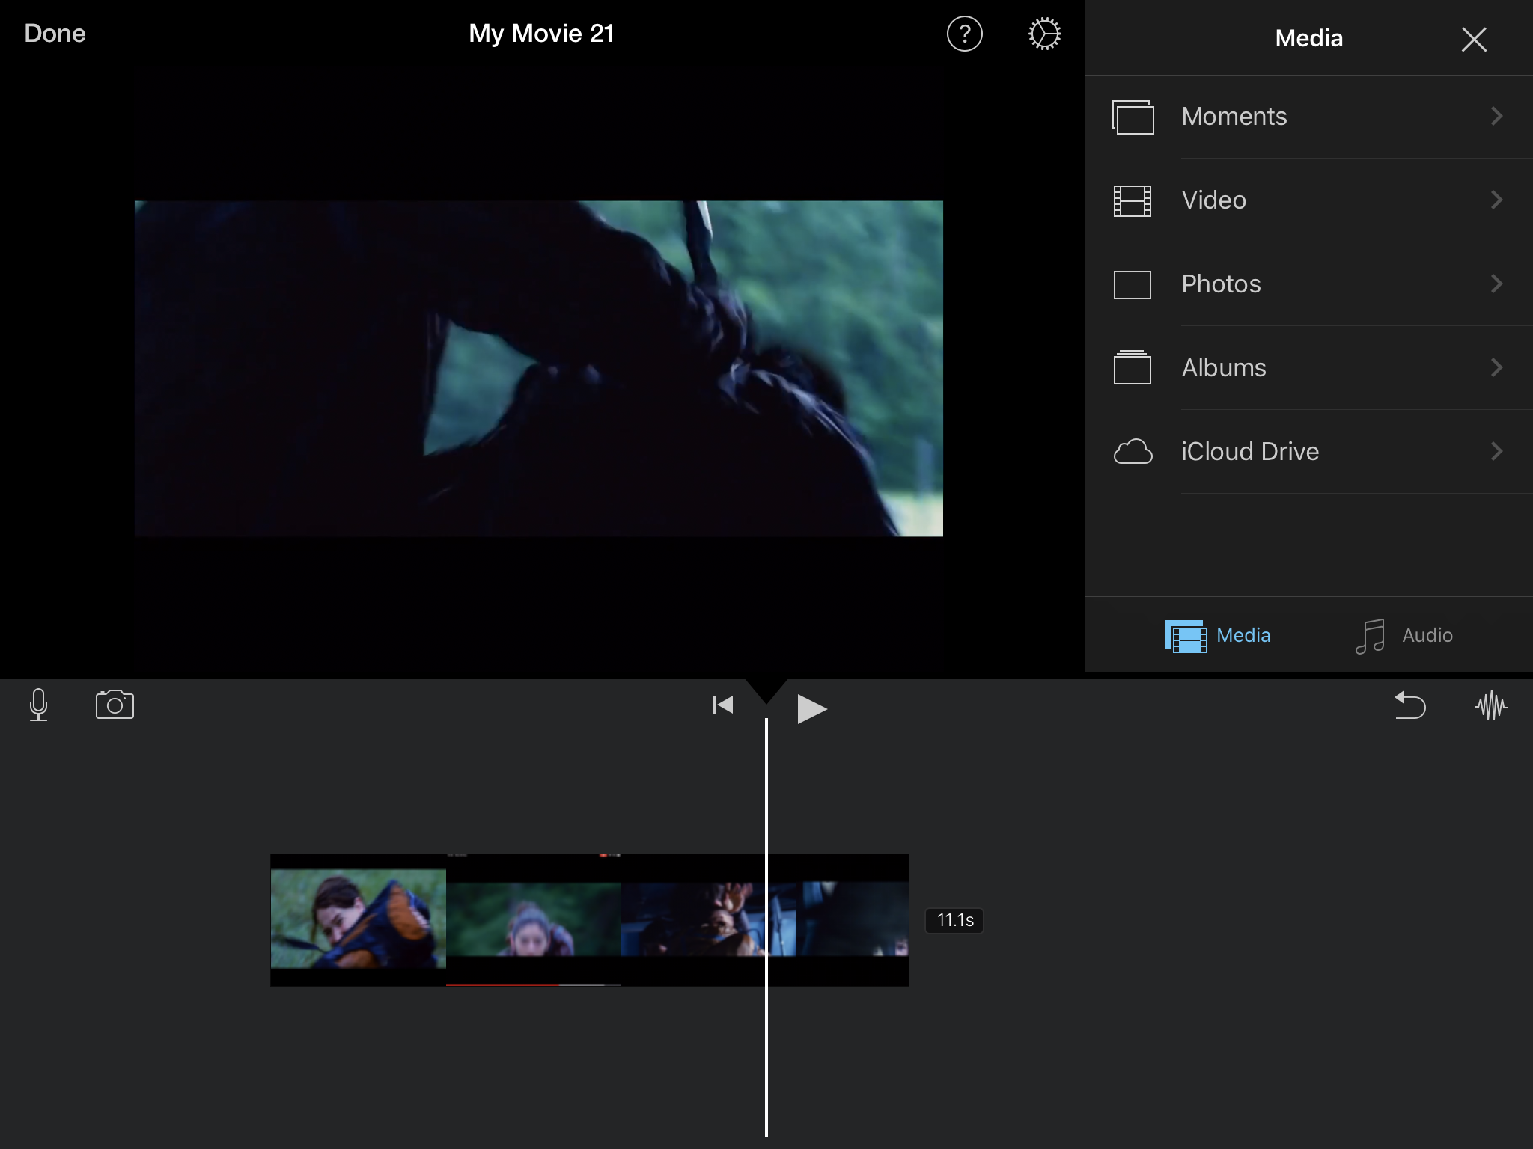Toggle the audio waveform display icon

[x=1490, y=705]
